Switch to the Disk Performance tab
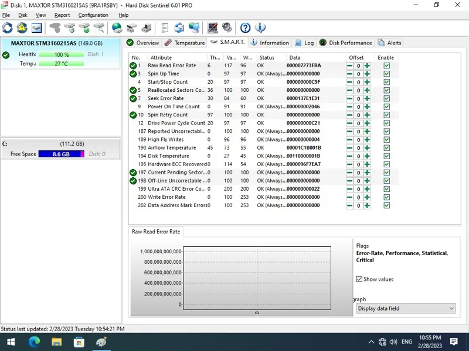This screenshot has width=469, height=351. 345,43
